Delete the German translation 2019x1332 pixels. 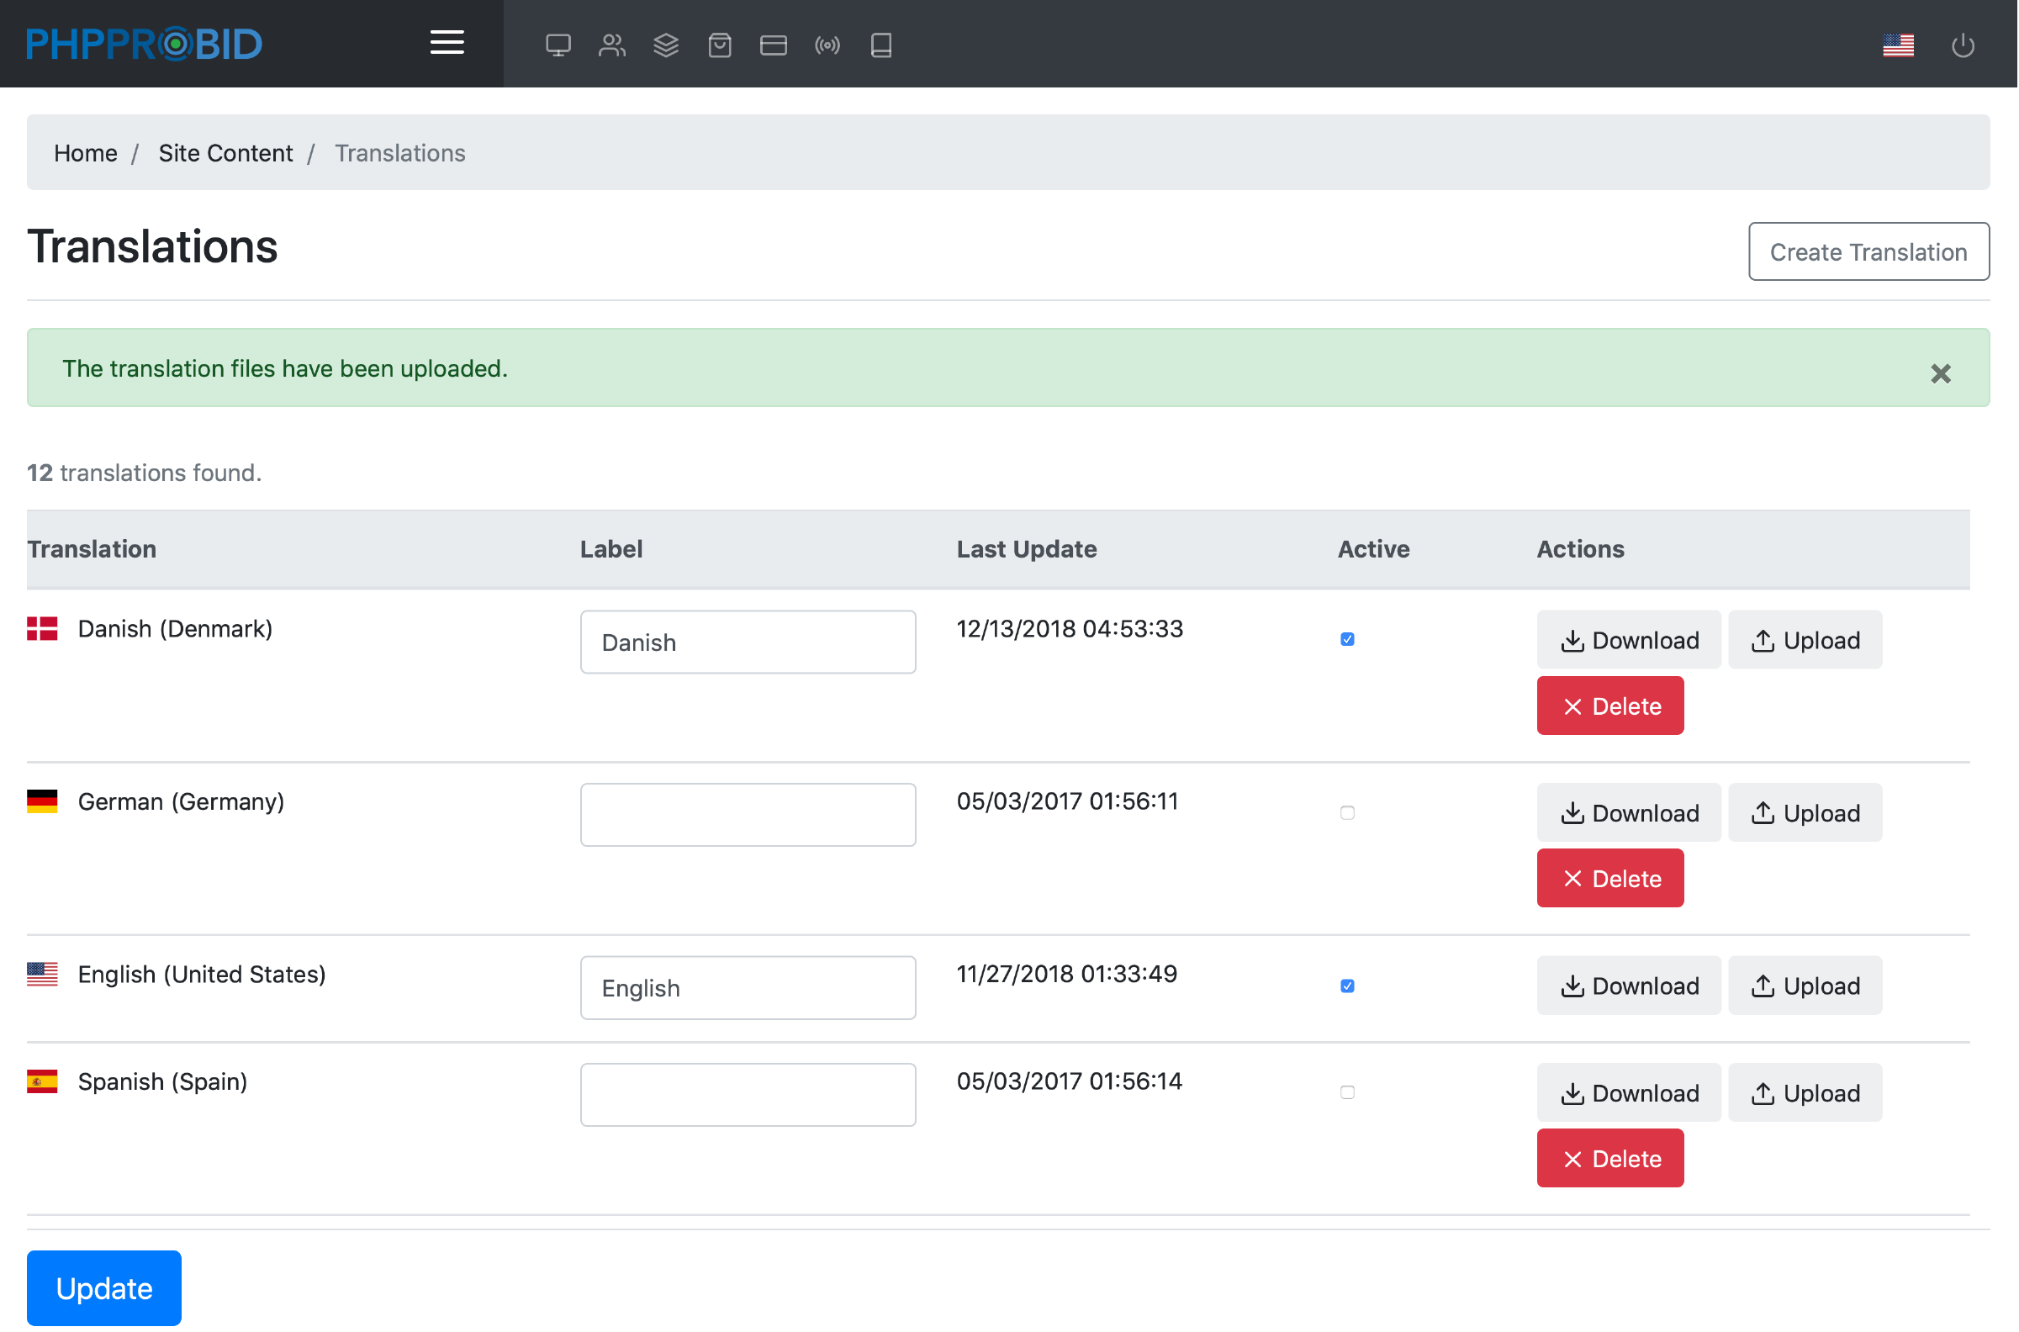pos(1609,879)
